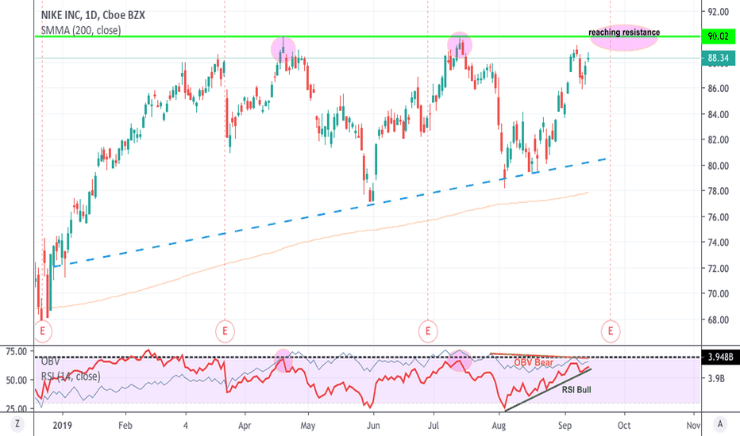740x436 pixels.
Task: Click the pink RSI circle near late April
Action: [283, 361]
